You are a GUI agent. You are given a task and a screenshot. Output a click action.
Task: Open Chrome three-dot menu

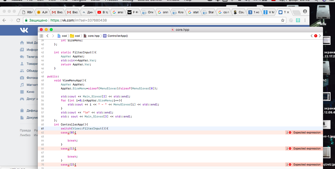pos(305,20)
